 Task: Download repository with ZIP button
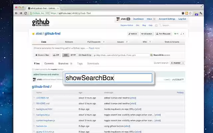tap(56, 55)
